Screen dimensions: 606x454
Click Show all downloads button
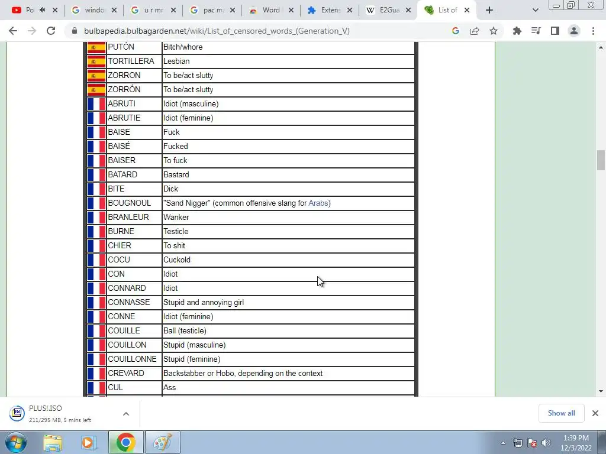pyautogui.click(x=561, y=413)
